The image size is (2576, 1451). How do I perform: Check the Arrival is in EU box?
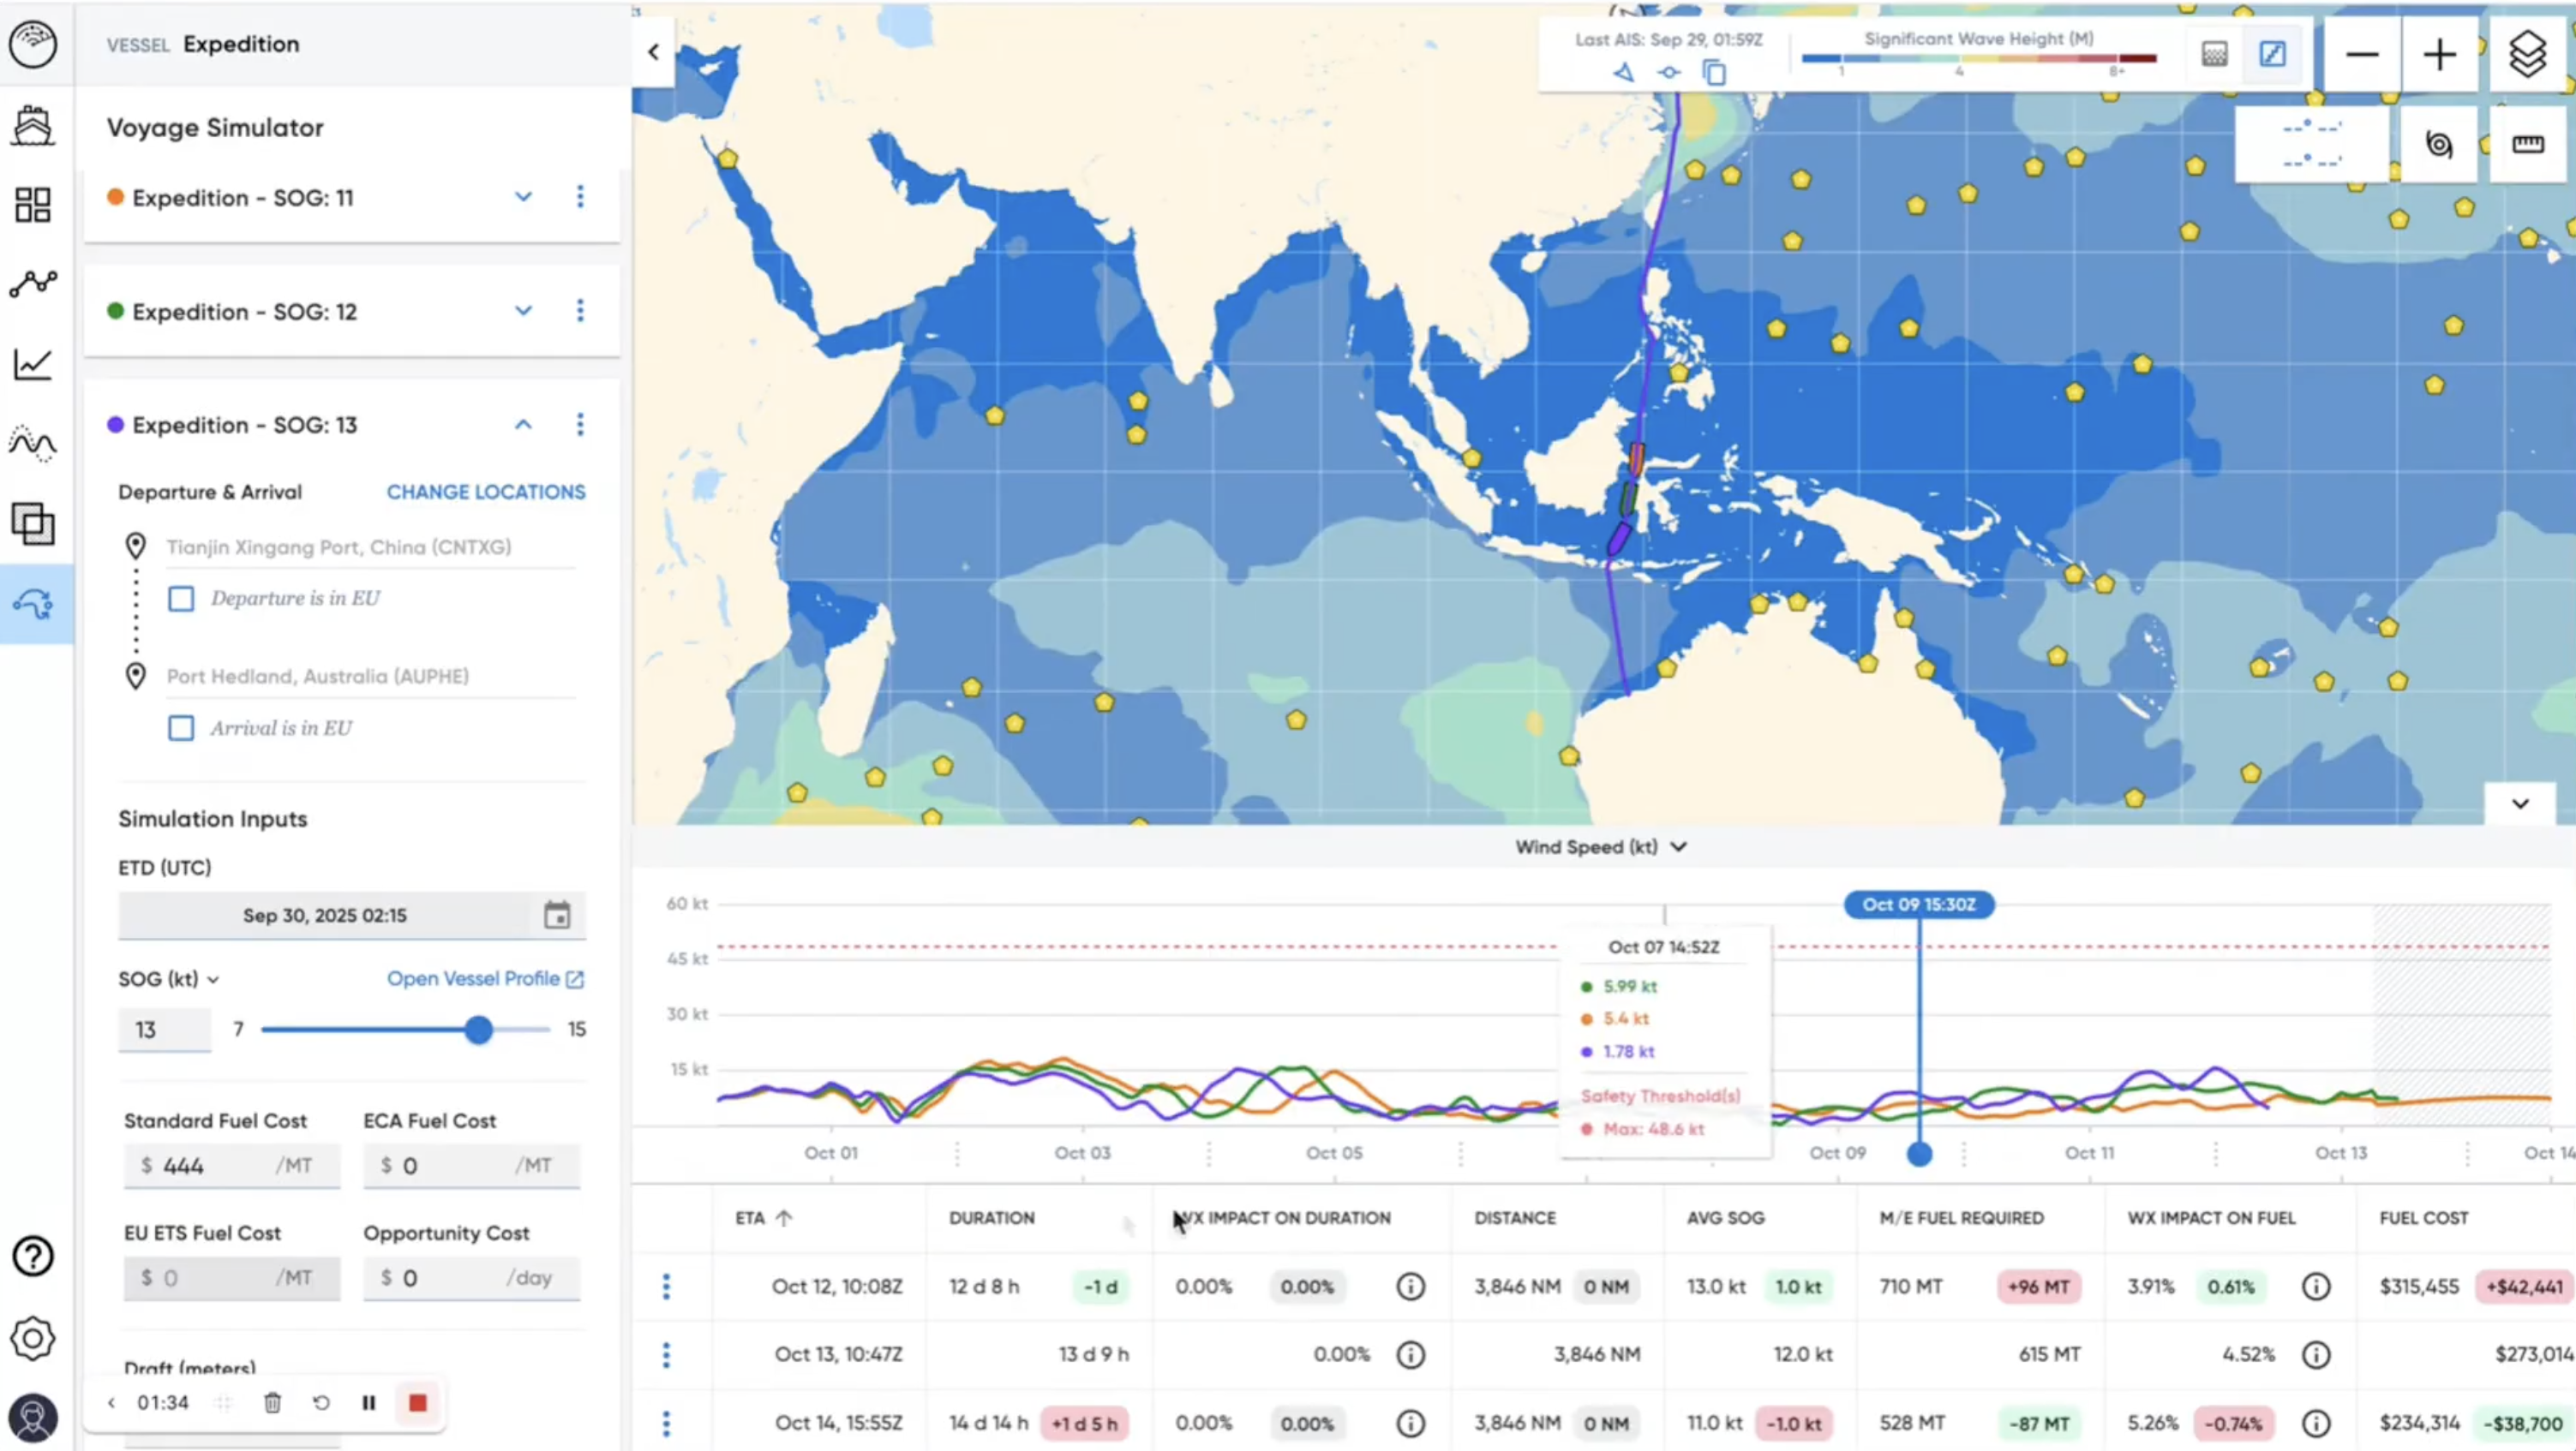181,727
